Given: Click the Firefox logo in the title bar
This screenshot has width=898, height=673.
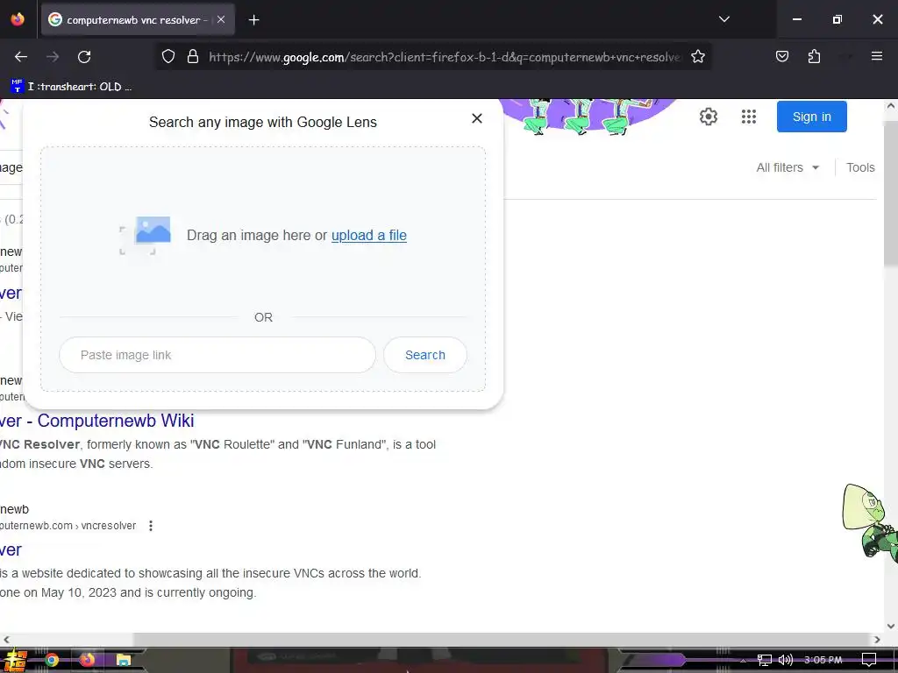Looking at the screenshot, I should point(18,19).
